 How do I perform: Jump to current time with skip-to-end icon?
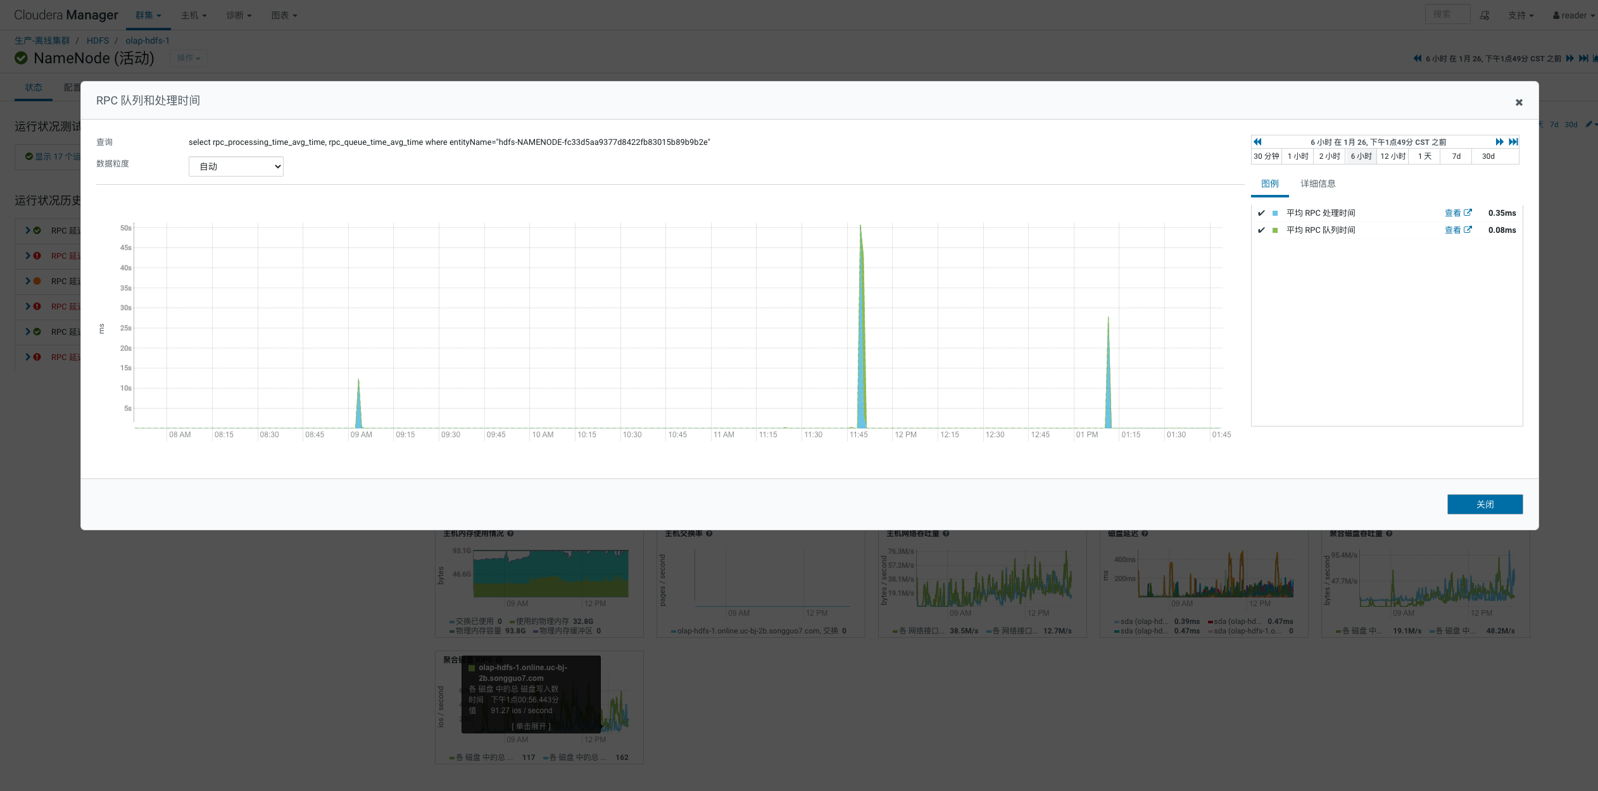pos(1513,142)
